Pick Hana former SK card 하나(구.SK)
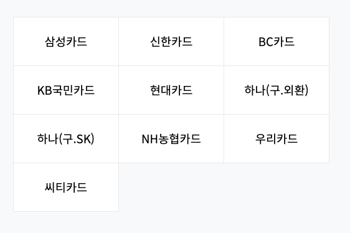Image resolution: width=350 pixels, height=233 pixels. [66, 139]
